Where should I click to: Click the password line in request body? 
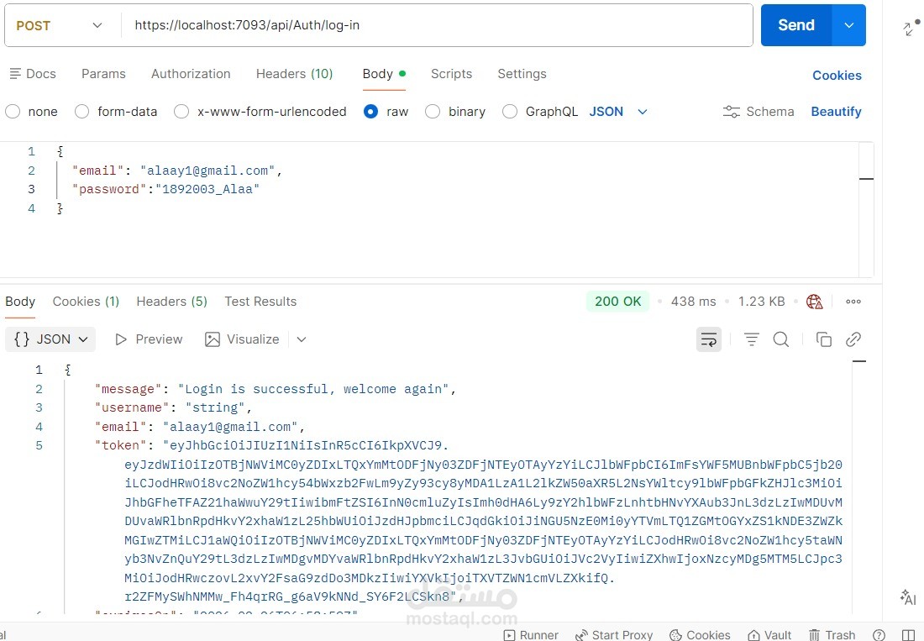[x=165, y=189]
